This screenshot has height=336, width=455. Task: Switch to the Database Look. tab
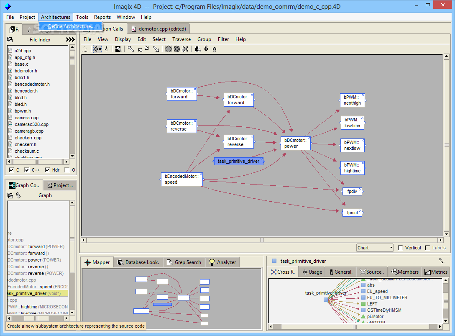click(x=138, y=262)
